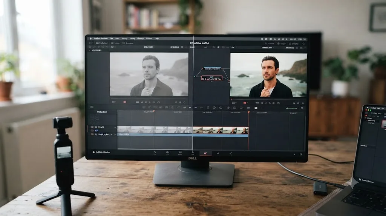Click the rightmost icon in bottom right corner
This screenshot has height=216, width=386.
coord(300,154)
